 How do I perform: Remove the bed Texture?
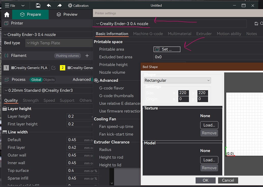click(209, 133)
